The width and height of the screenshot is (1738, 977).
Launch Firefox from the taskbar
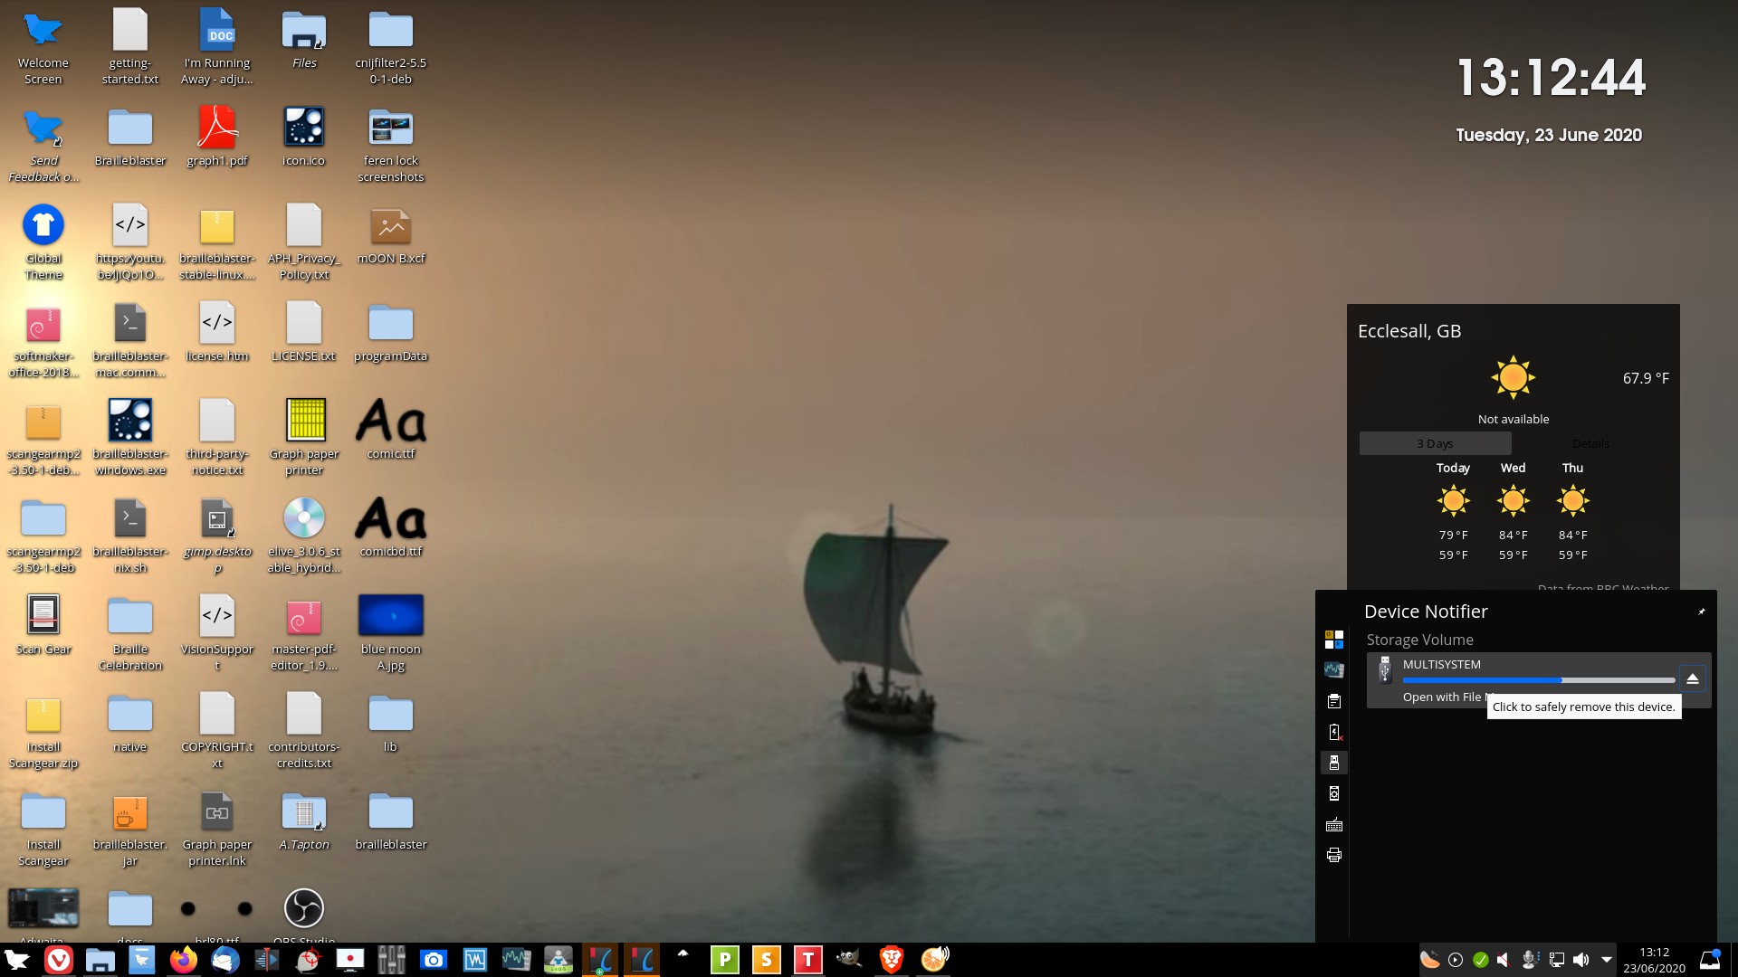pos(184,960)
